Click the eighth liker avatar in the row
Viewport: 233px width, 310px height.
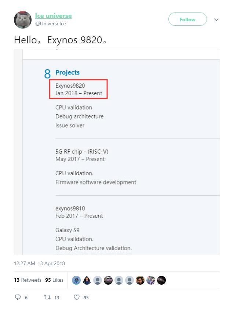coord(151,280)
